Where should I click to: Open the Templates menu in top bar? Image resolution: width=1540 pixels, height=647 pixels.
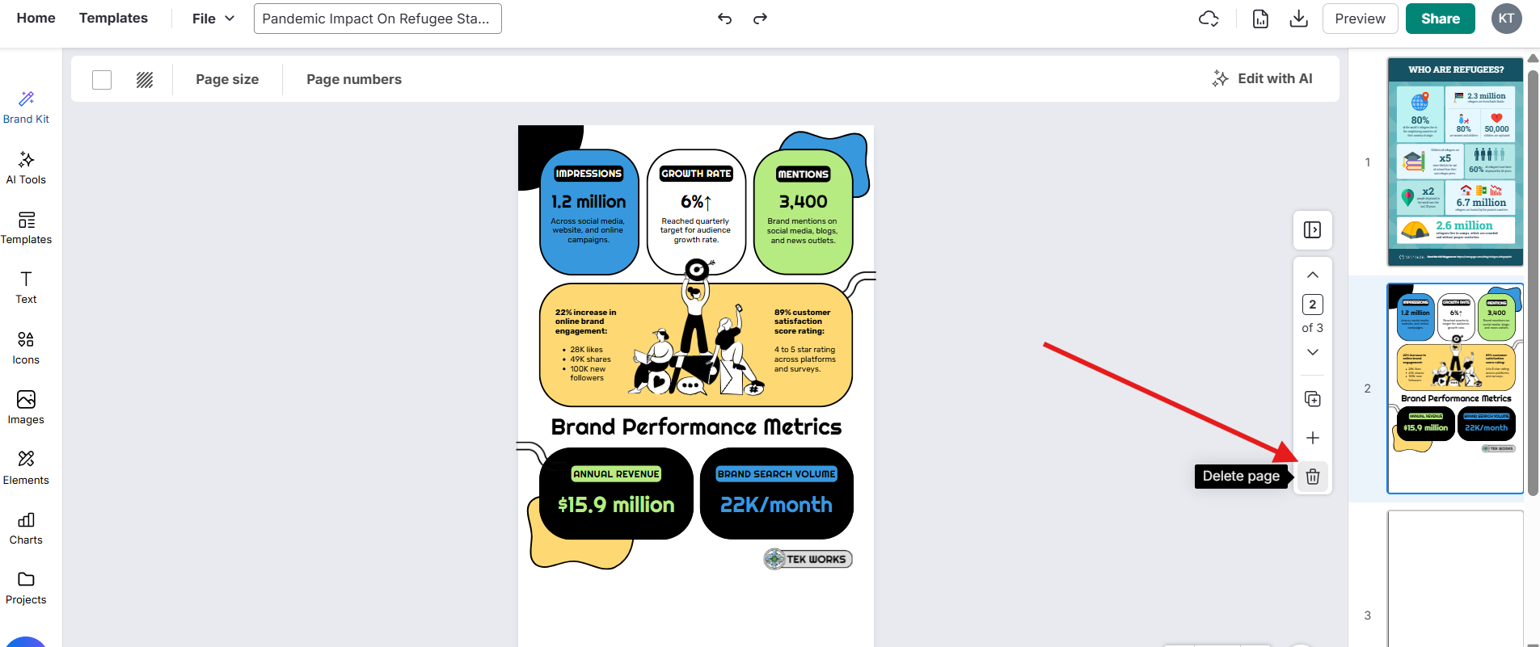[x=113, y=18]
